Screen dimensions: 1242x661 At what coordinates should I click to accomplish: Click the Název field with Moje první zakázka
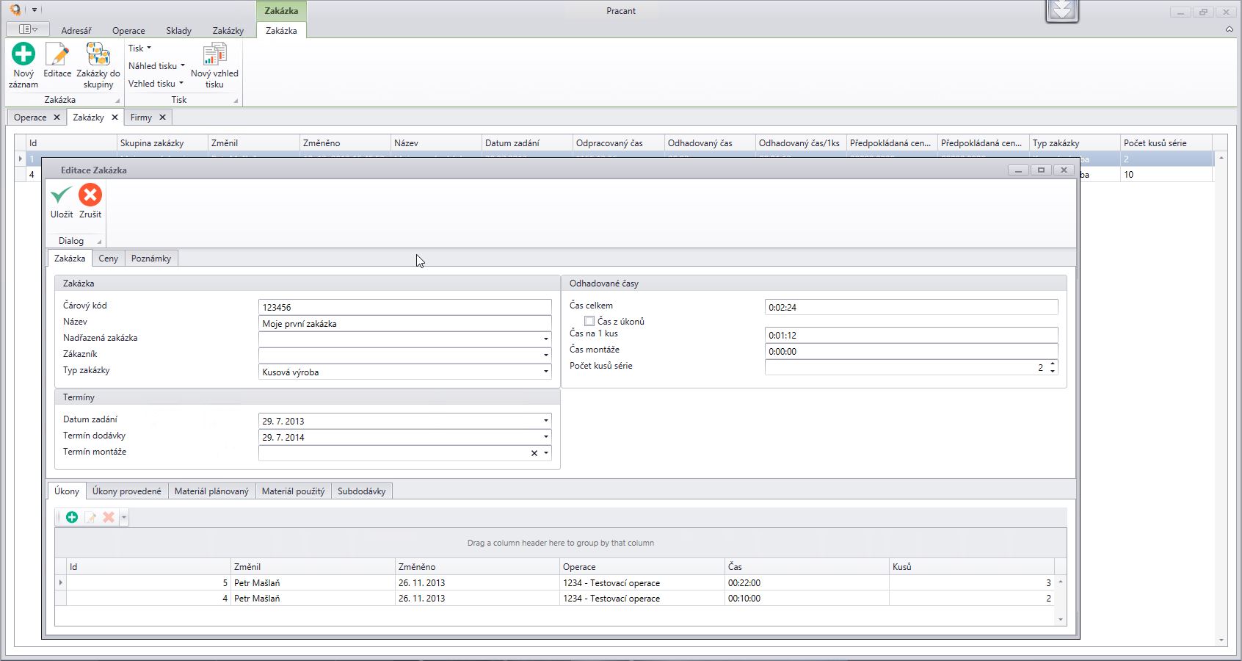tap(405, 323)
